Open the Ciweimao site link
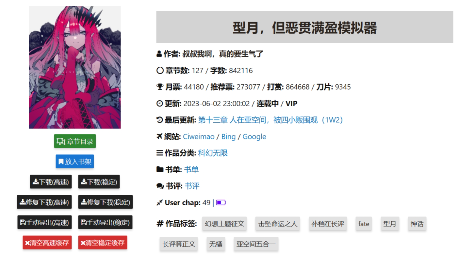 [199, 137]
